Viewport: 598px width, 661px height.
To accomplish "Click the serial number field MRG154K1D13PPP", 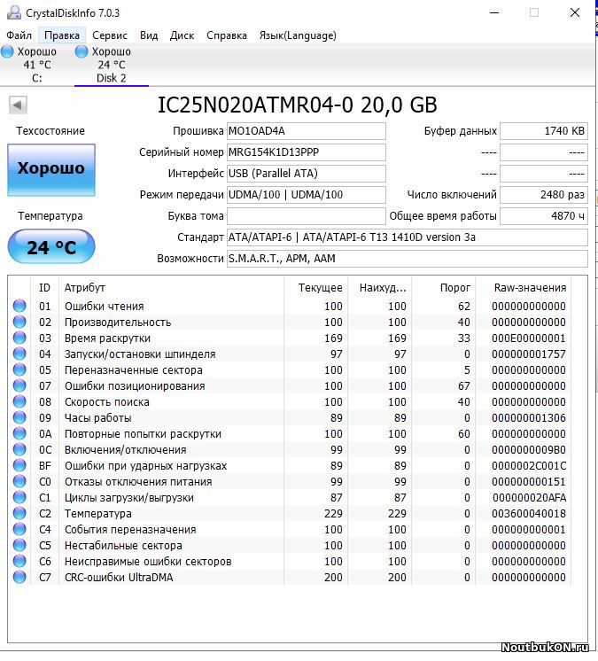I will (x=307, y=152).
